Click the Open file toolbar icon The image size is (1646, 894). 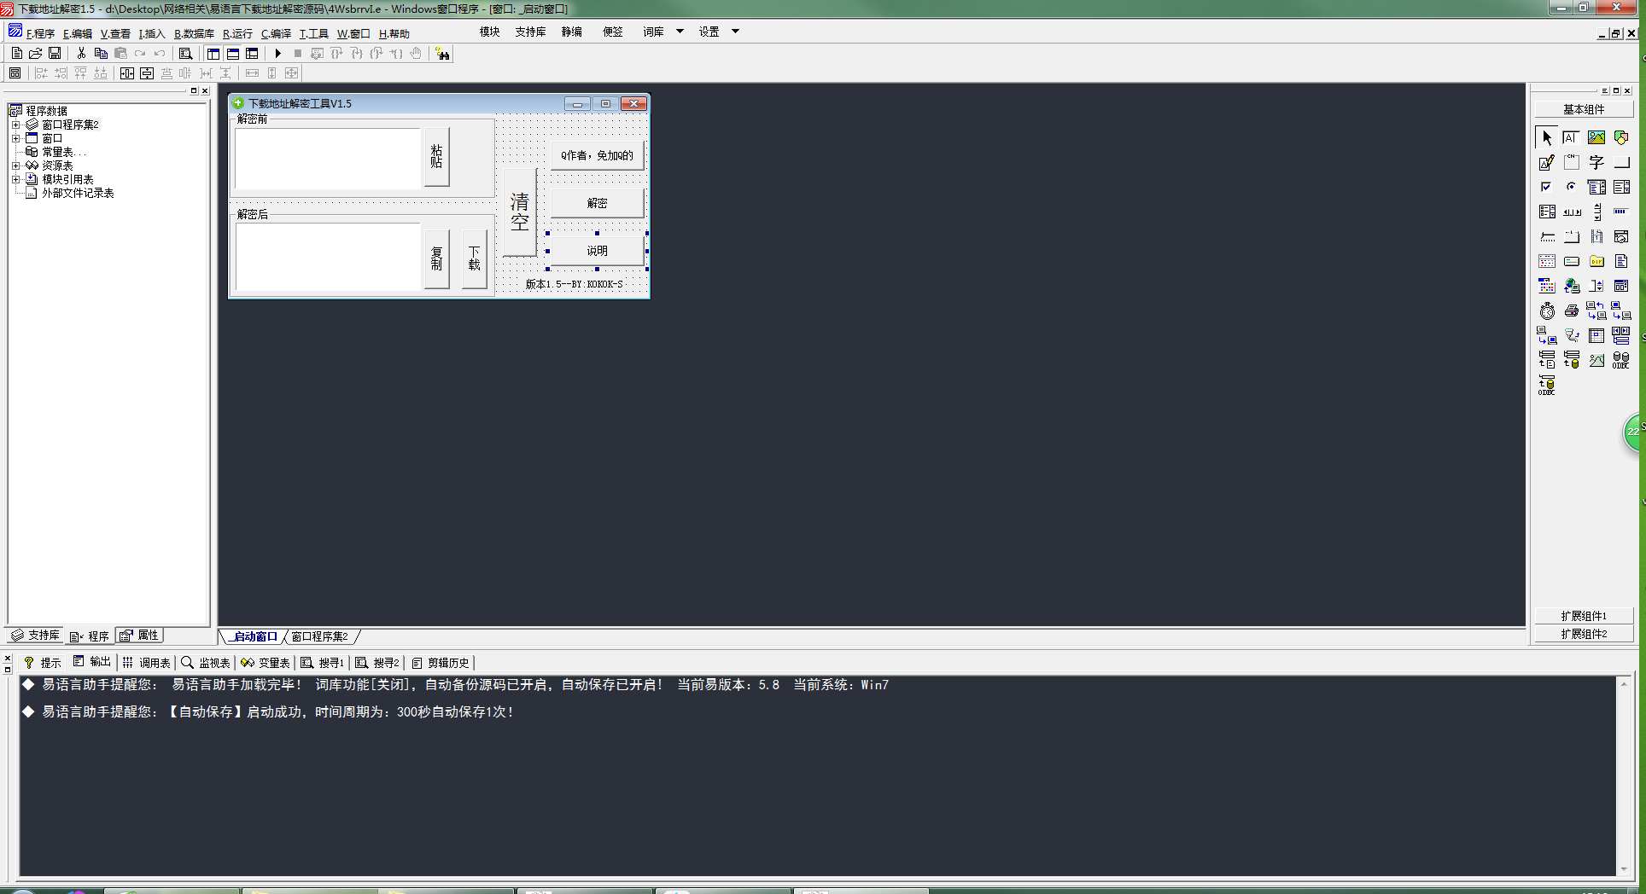click(36, 53)
